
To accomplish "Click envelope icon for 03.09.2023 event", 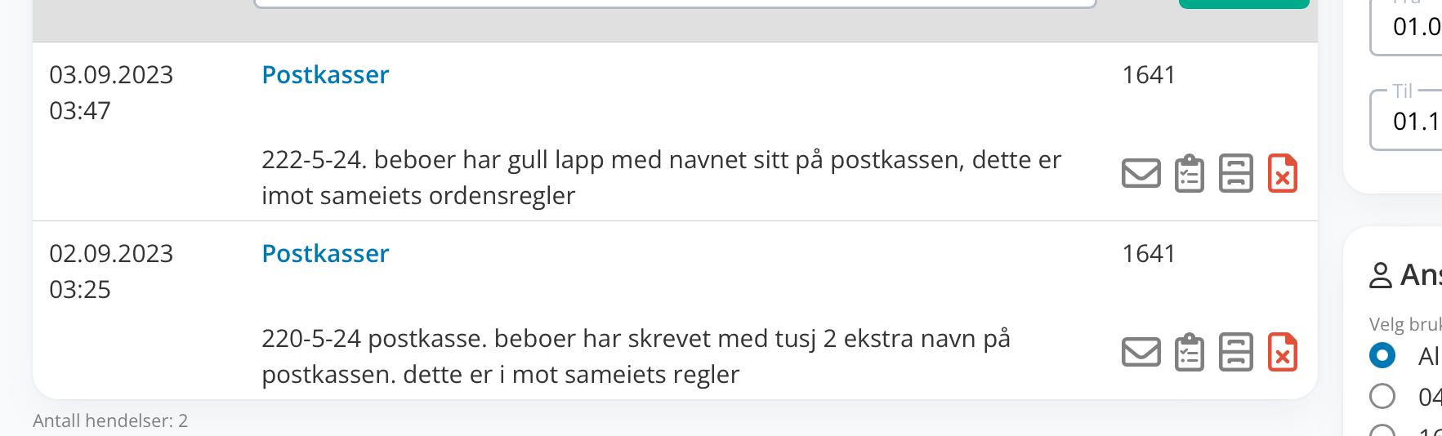I will click(1141, 173).
